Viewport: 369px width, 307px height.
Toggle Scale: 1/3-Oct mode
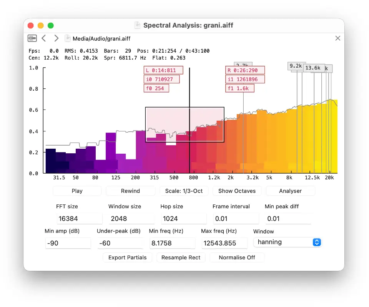click(x=184, y=191)
